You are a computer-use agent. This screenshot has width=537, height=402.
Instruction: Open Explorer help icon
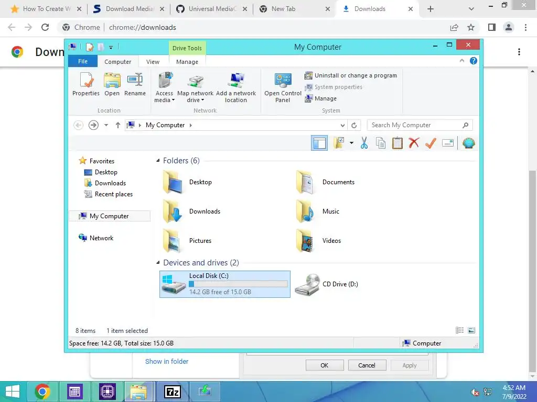pyautogui.click(x=474, y=61)
